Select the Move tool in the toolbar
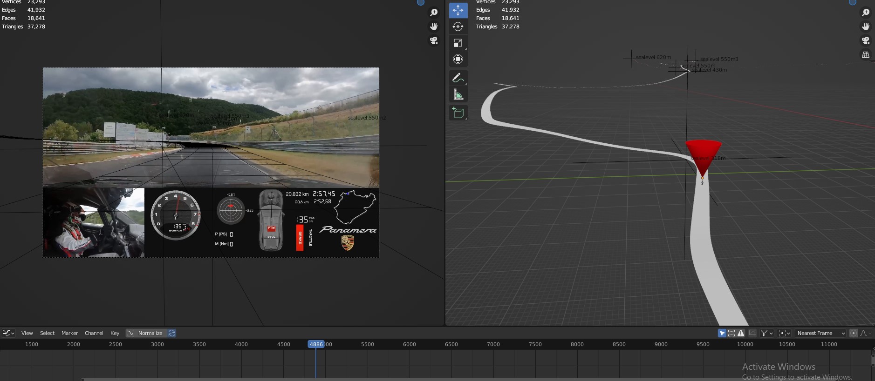The image size is (875, 381). 458,10
